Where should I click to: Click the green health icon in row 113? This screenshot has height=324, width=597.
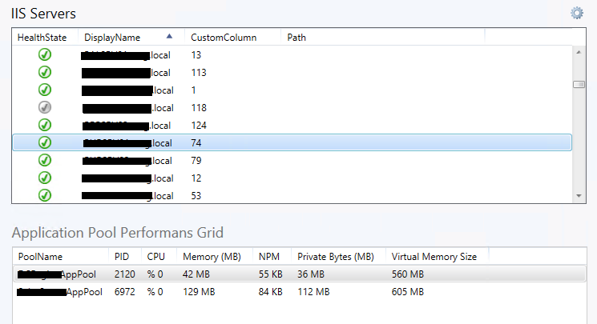(x=45, y=72)
